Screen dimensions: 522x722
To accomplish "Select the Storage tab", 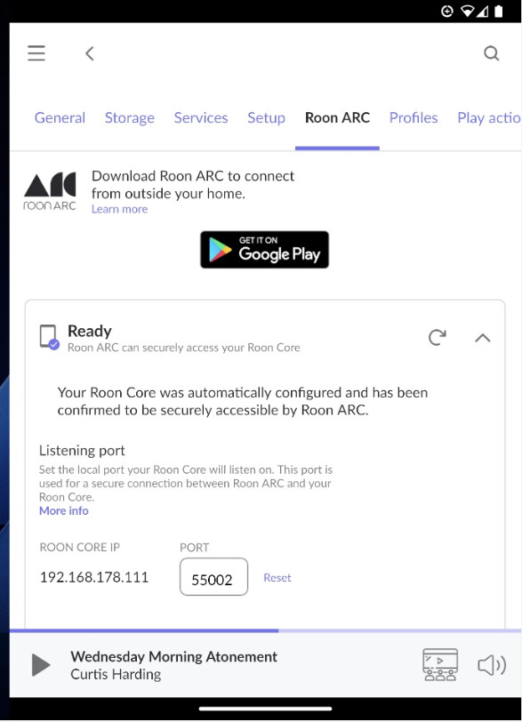I will point(130,117).
